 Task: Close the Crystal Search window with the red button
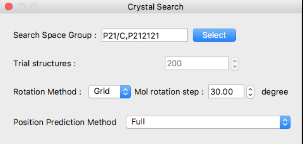click(x=9, y=7)
